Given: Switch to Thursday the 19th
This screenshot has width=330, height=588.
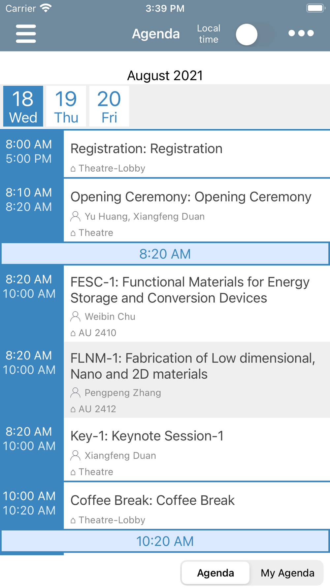Looking at the screenshot, I should click(x=66, y=106).
